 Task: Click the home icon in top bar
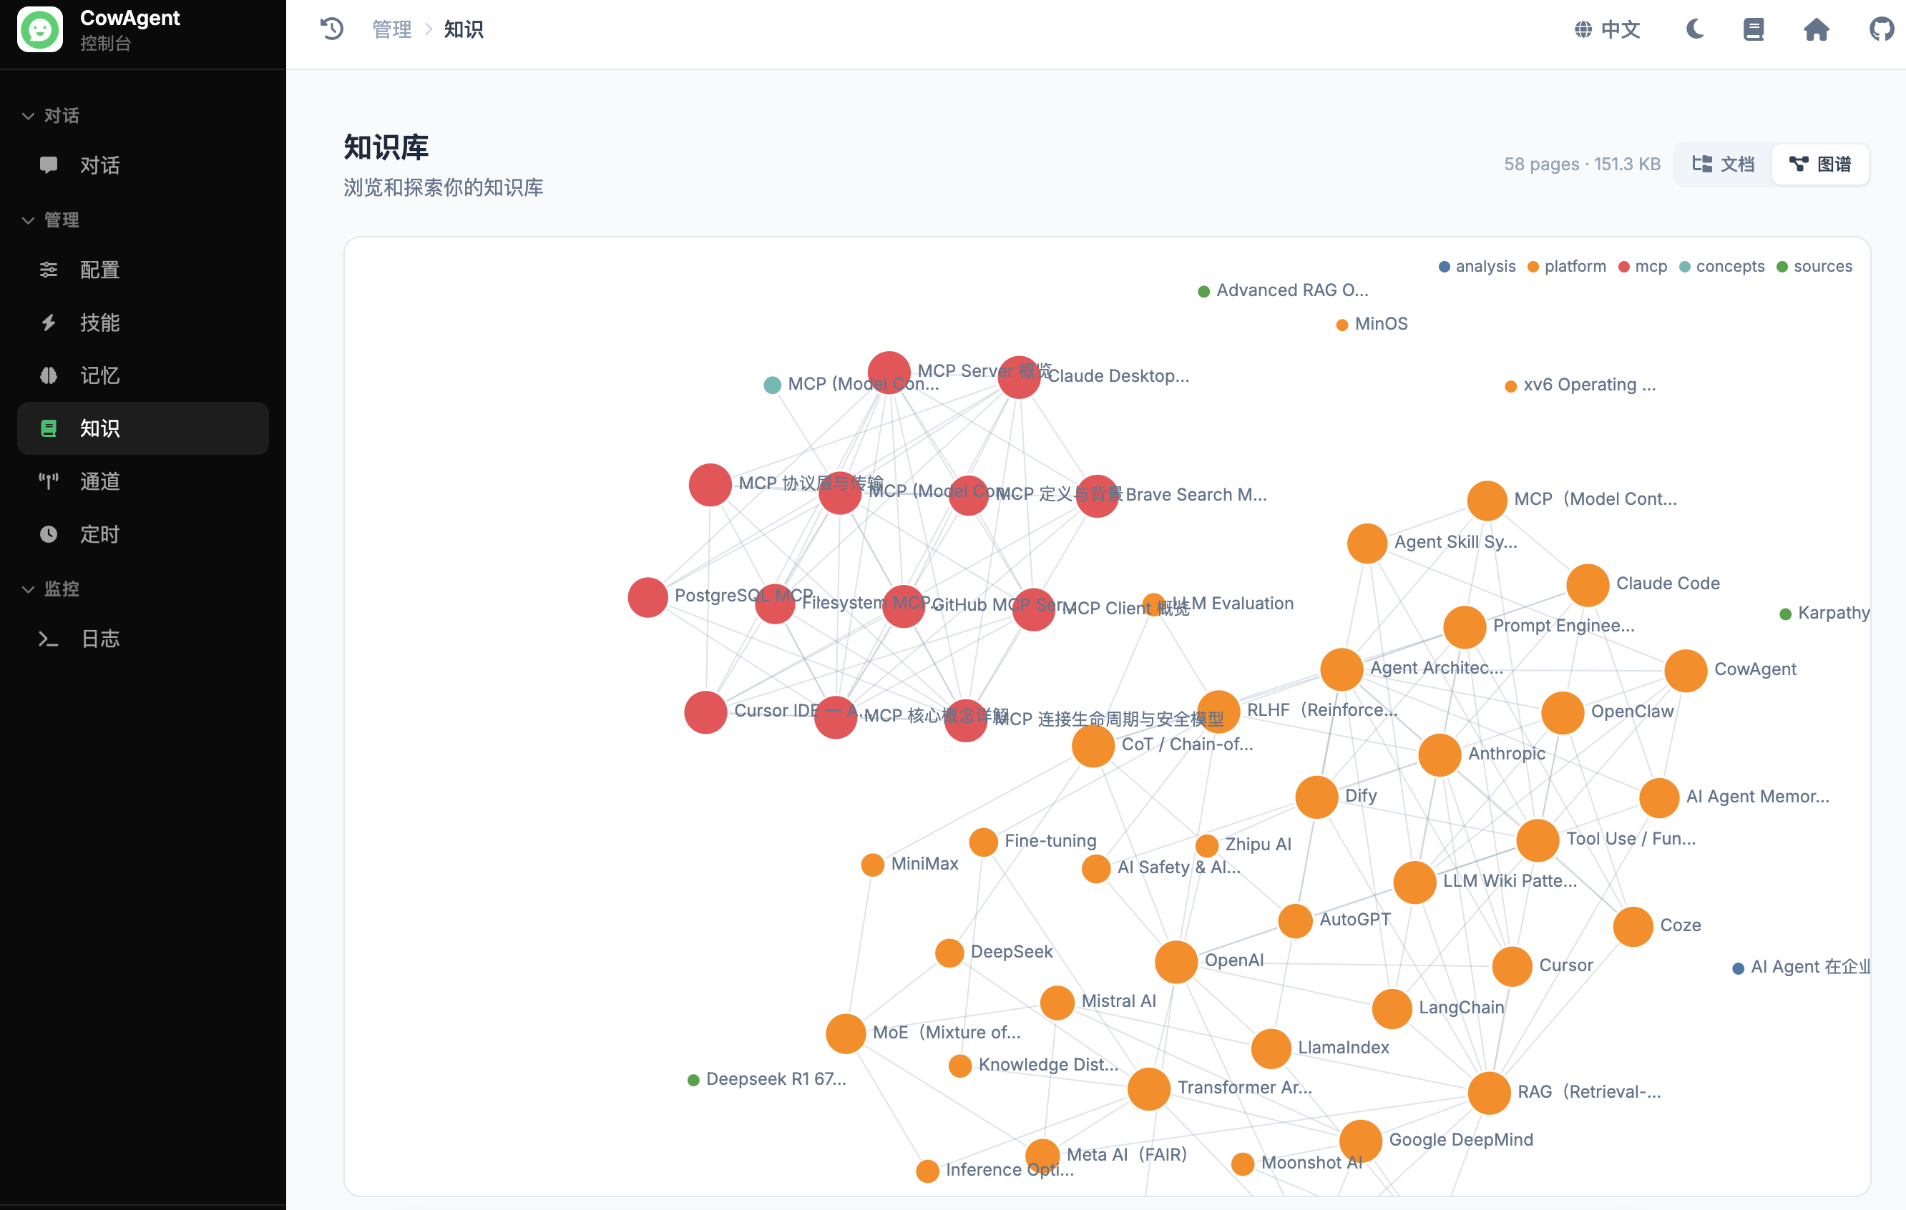[x=1816, y=29]
